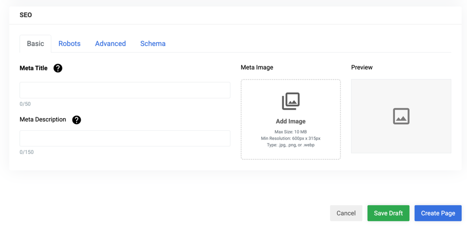
Task: Click the Meta Description label
Action: (x=43, y=120)
